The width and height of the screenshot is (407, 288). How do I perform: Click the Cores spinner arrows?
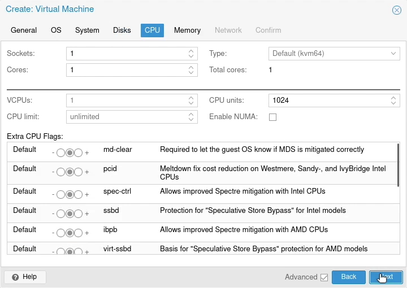[192, 70]
